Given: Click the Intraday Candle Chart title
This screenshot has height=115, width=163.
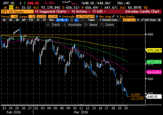Looking at the screenshot, I should point(142,12).
